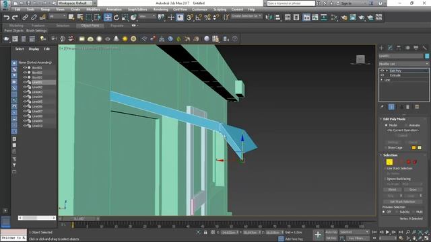Open the Brush Settings panel label
The width and height of the screenshot is (431, 242).
coord(36,31)
